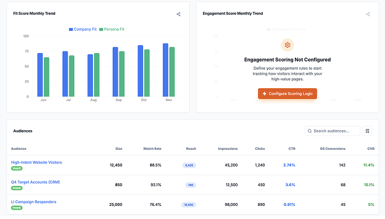The width and height of the screenshot is (385, 219).
Task: Click the 142 DS conversions value
Action: pyautogui.click(x=342, y=165)
